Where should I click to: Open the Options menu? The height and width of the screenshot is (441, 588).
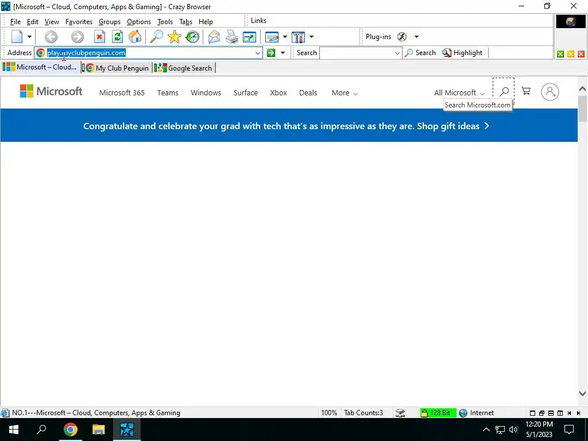click(x=139, y=22)
